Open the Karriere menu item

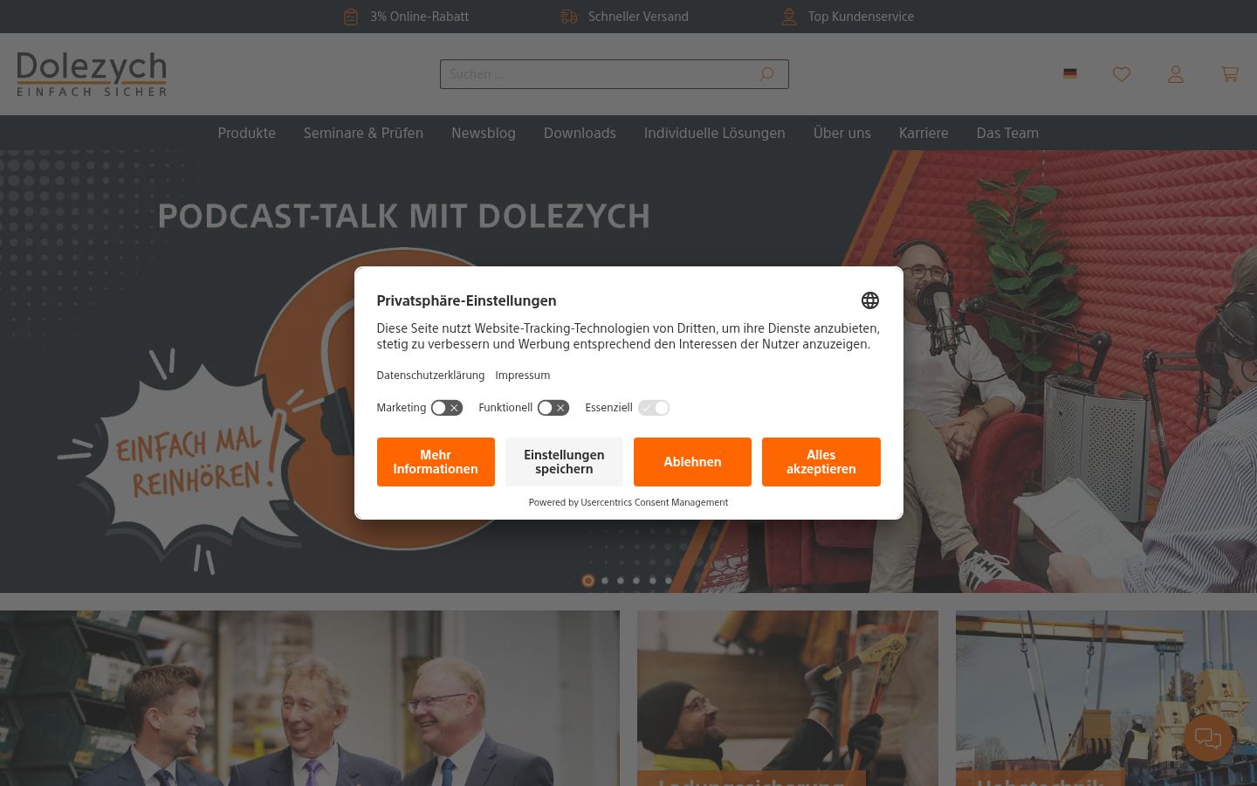924,133
